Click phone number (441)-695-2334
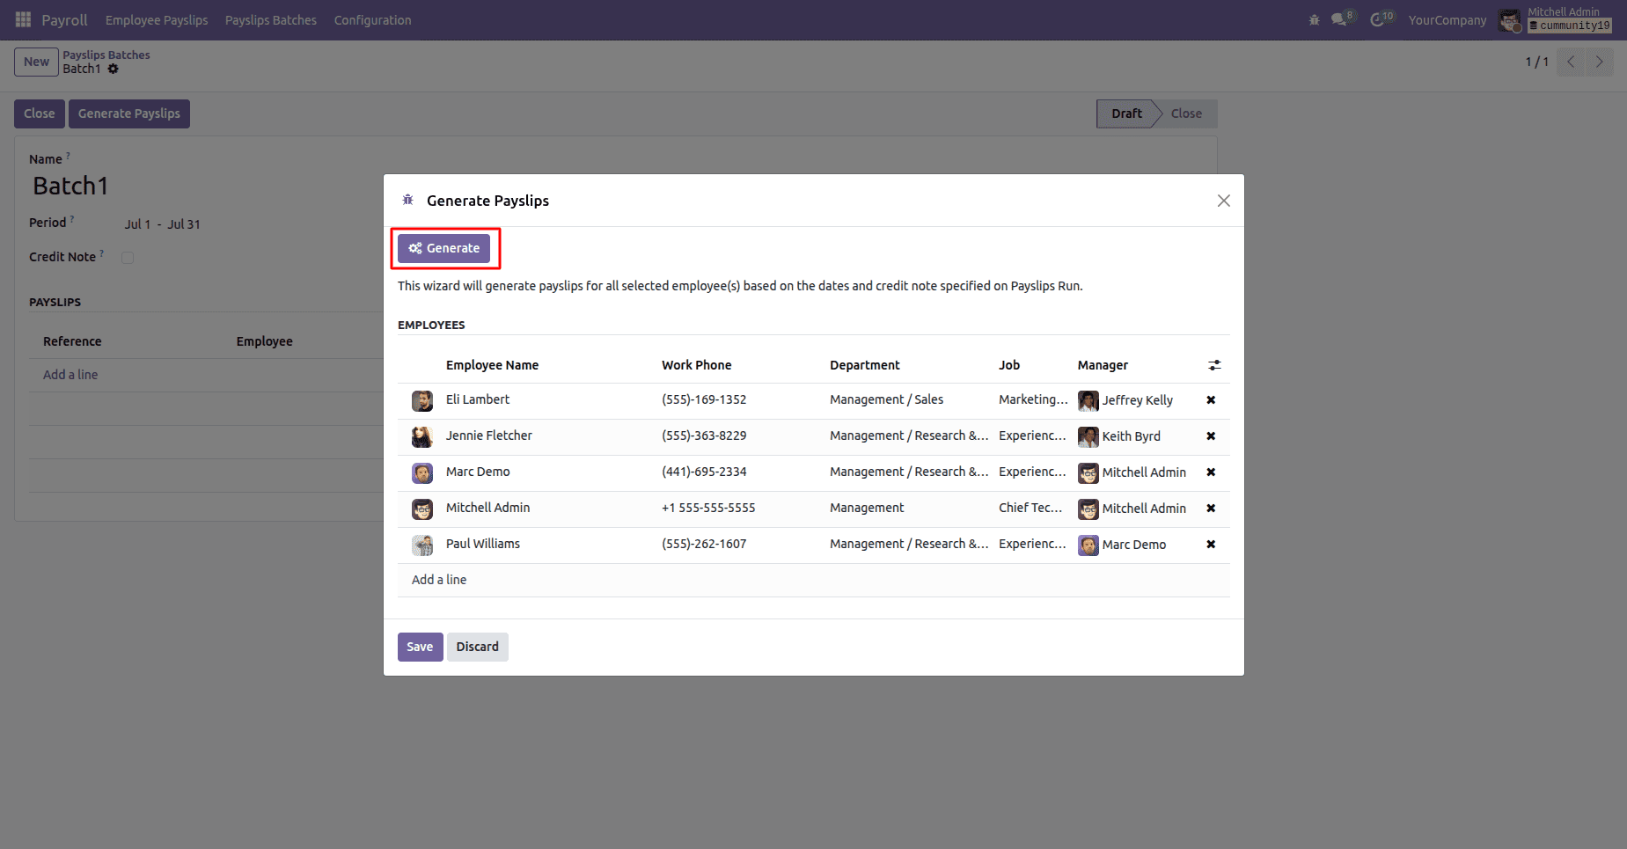Screen dimensions: 1627x849 point(704,472)
